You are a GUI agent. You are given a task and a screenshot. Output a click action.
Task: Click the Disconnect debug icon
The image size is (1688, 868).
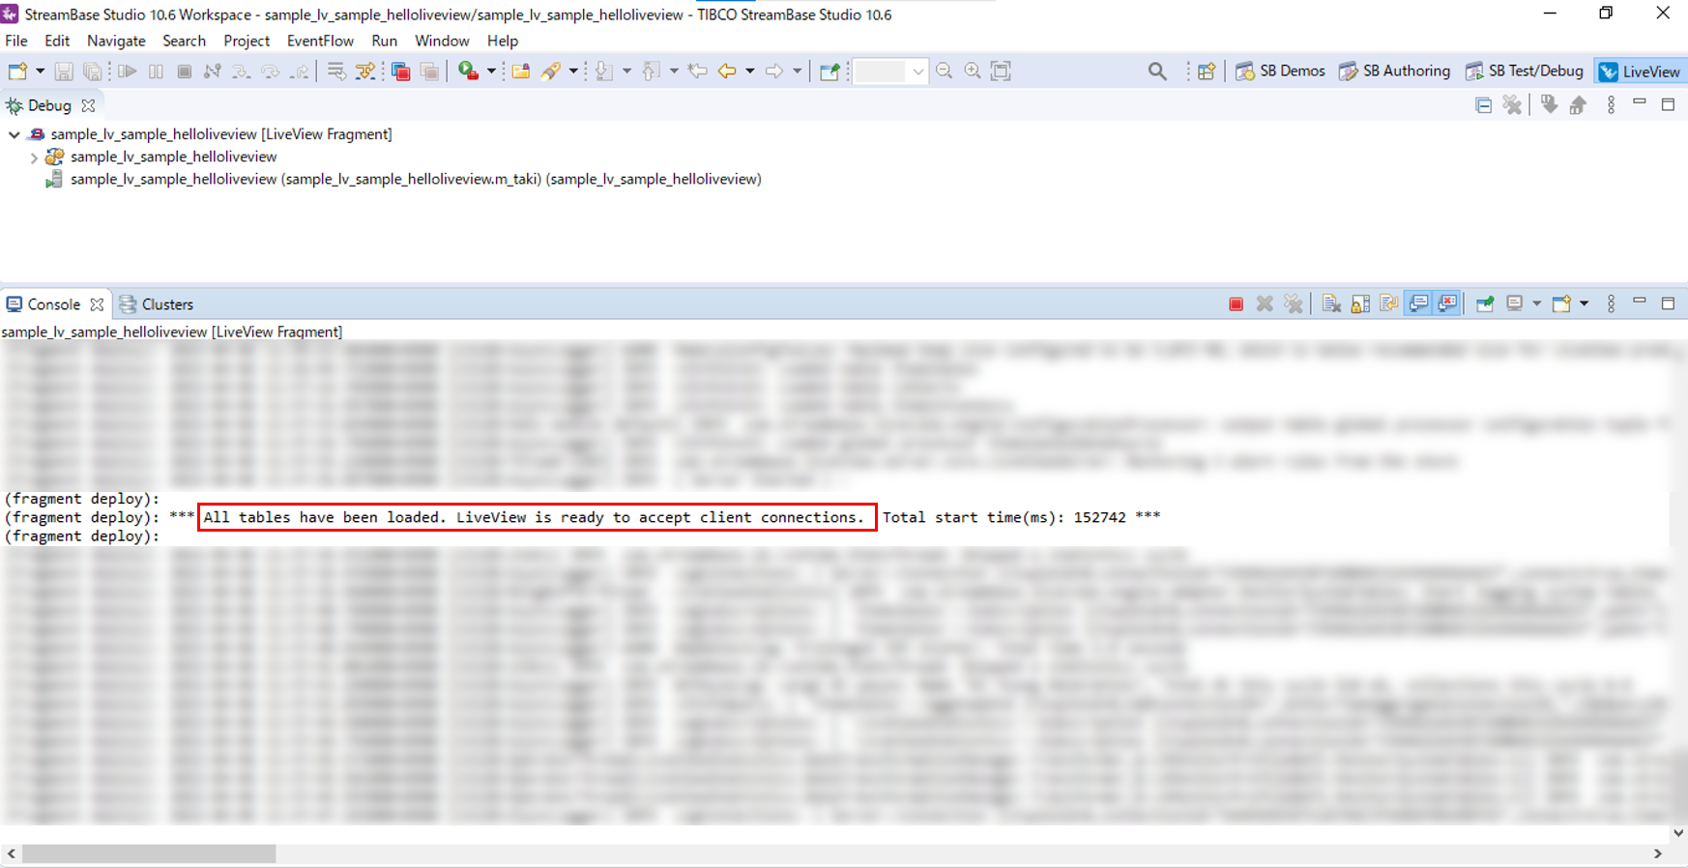point(213,72)
